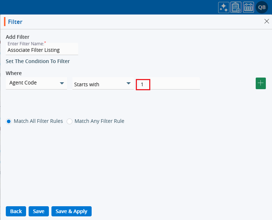Focus the Enter Filter Name field
This screenshot has width=272, height=220.
pos(42,50)
